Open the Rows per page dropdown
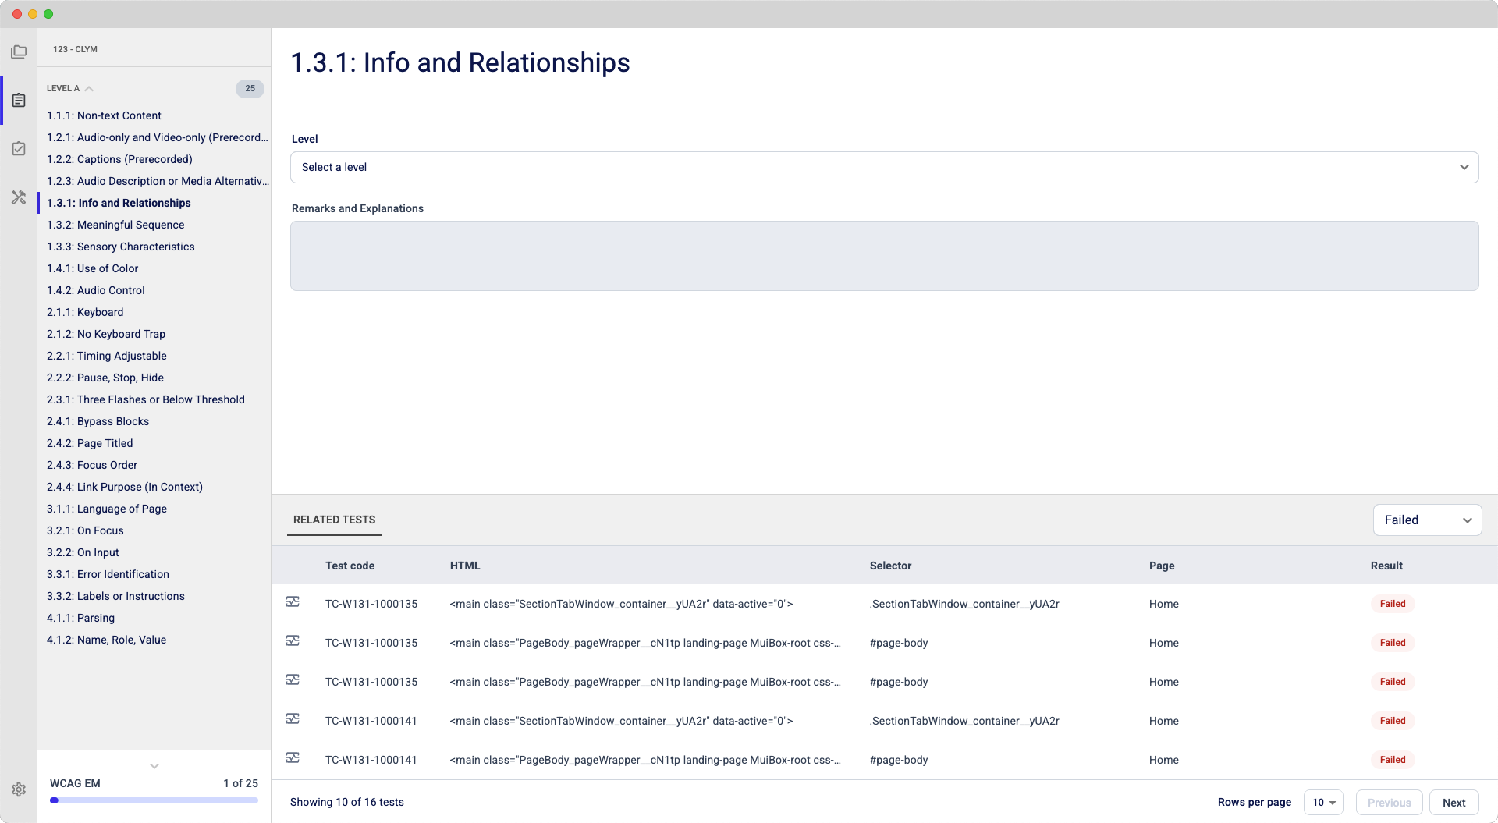1498x823 pixels. tap(1323, 803)
